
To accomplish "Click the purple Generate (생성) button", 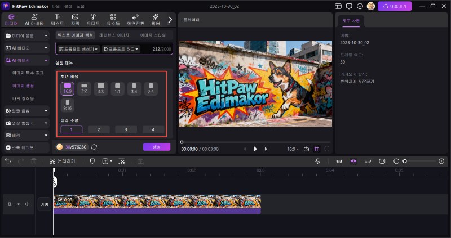I will pos(157,147).
